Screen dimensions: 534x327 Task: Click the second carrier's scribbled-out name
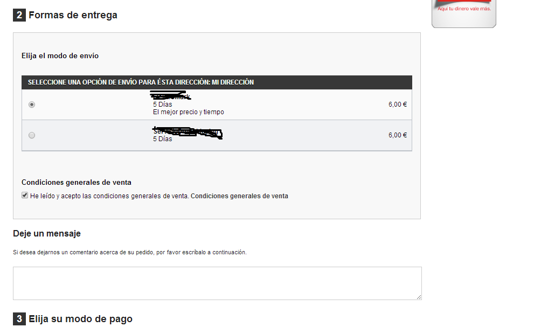tap(188, 131)
